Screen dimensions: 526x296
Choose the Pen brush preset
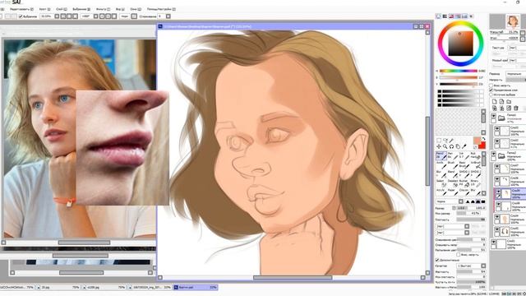coord(453,156)
